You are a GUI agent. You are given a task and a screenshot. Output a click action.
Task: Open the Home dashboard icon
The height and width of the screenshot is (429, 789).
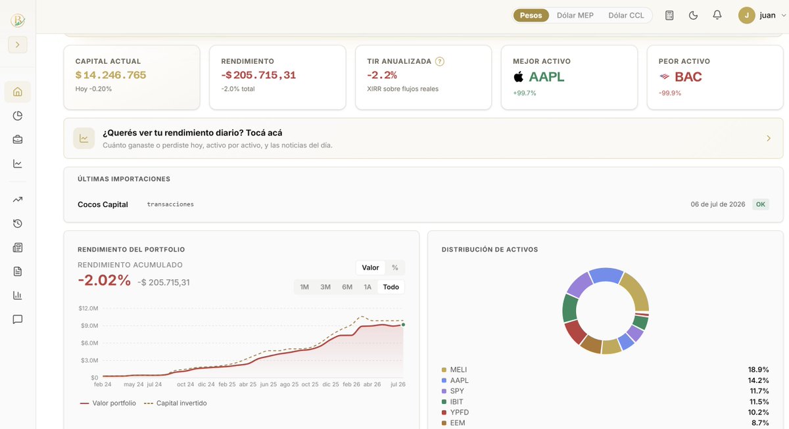[18, 92]
